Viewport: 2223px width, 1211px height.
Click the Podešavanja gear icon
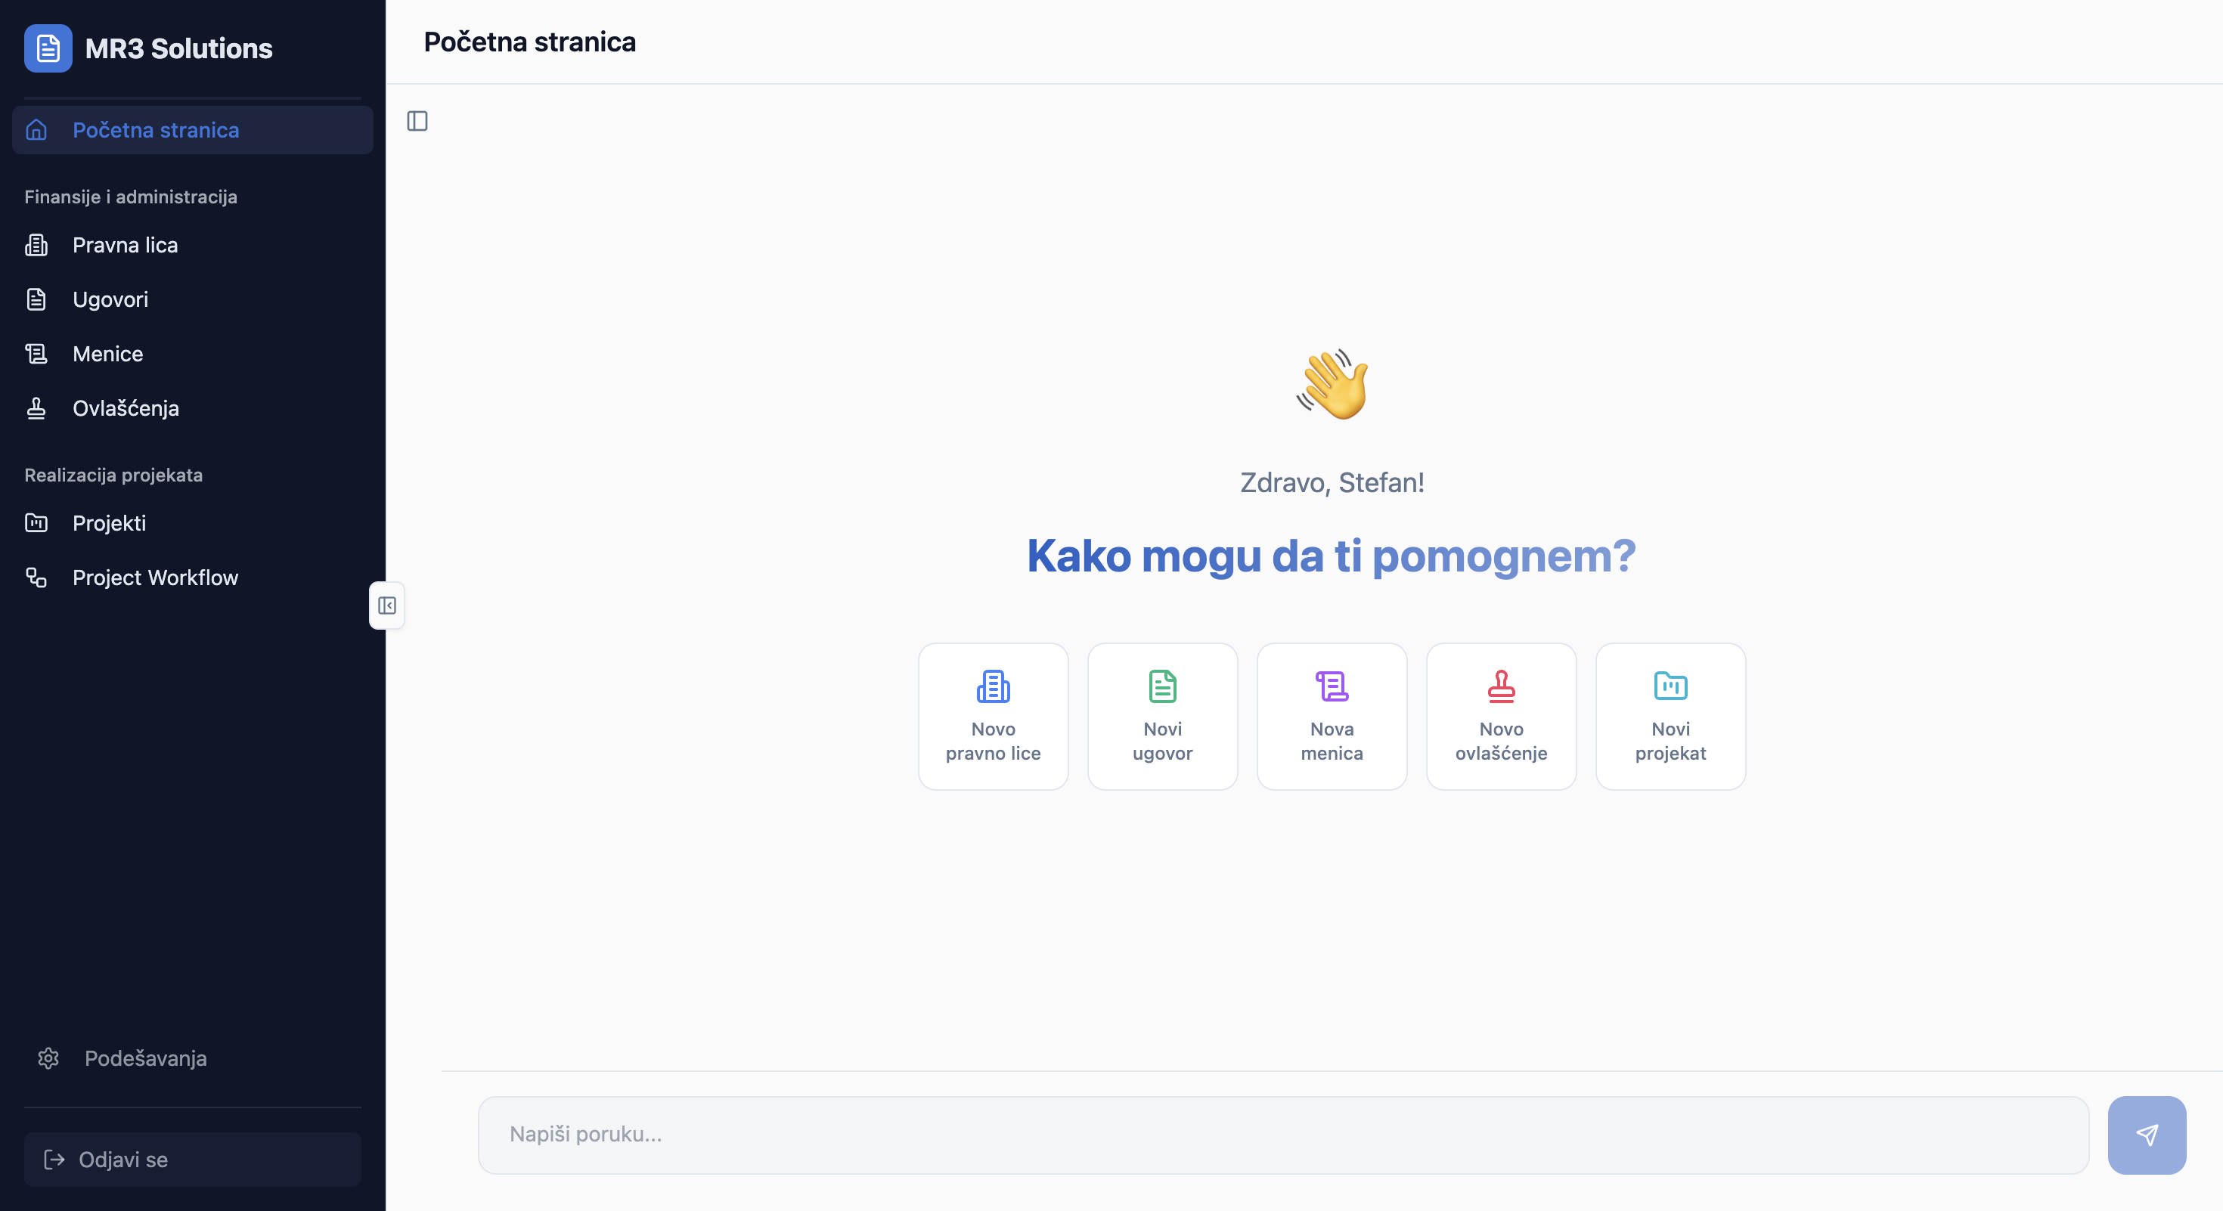point(48,1058)
